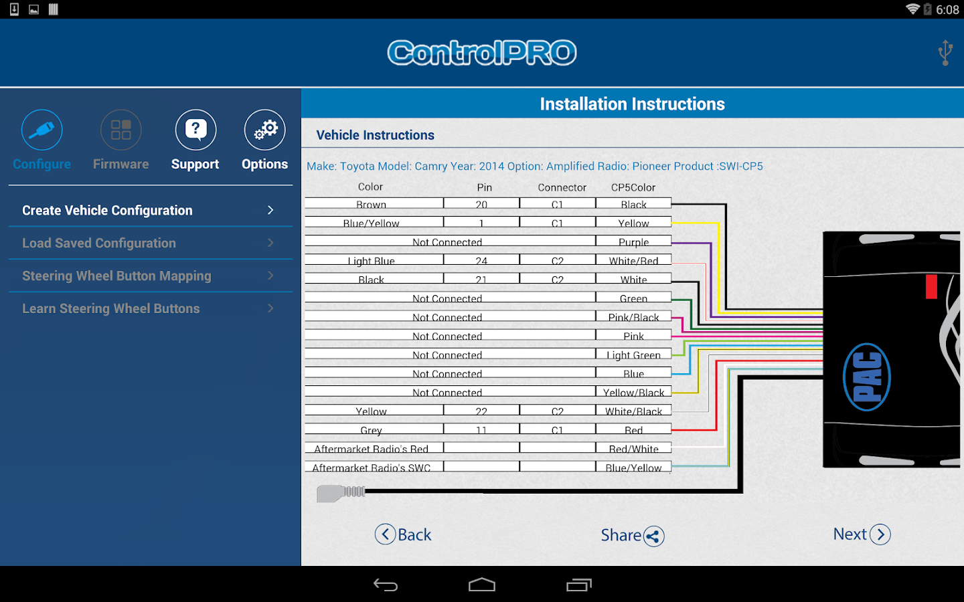Tap the ControlPRO logo
The image size is (964, 602).
(482, 53)
